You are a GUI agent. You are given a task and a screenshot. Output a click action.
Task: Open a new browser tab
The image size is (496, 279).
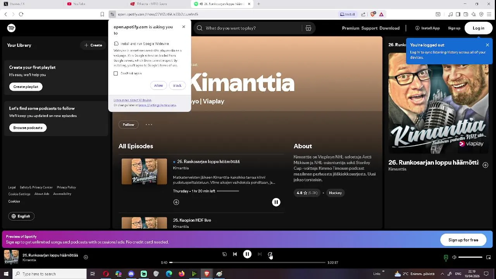[258, 4]
